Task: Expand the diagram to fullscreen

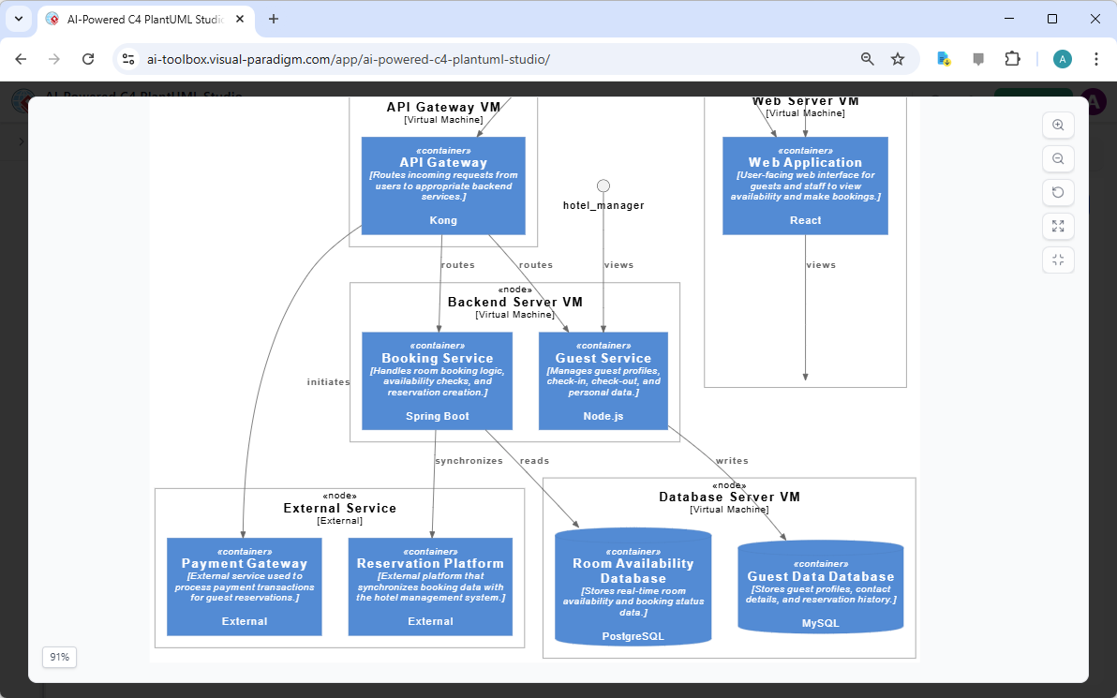Action: (1058, 226)
